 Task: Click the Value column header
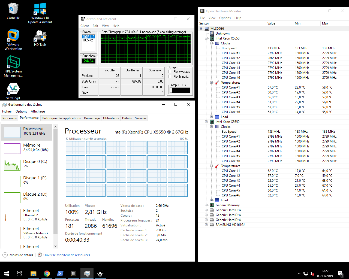(279, 23)
